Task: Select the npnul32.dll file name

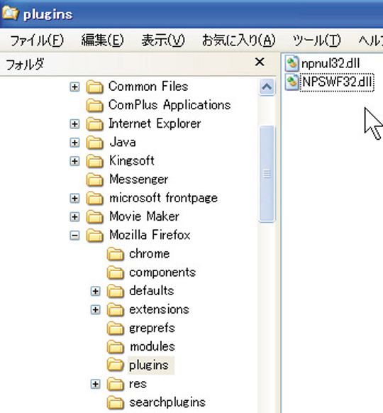Action: (331, 63)
